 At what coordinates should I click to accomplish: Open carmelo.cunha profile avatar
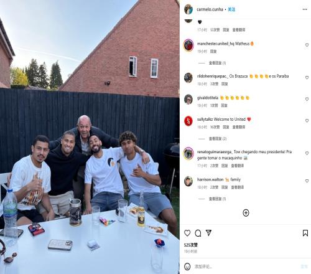pos(188,9)
